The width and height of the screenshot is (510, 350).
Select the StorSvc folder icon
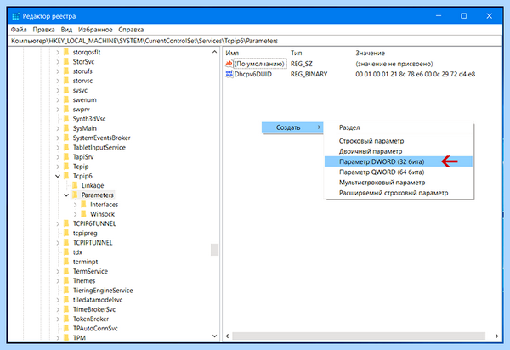[66, 61]
